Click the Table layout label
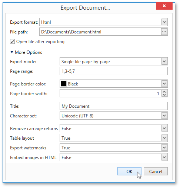The height and width of the screenshot is (188, 180). [22, 138]
